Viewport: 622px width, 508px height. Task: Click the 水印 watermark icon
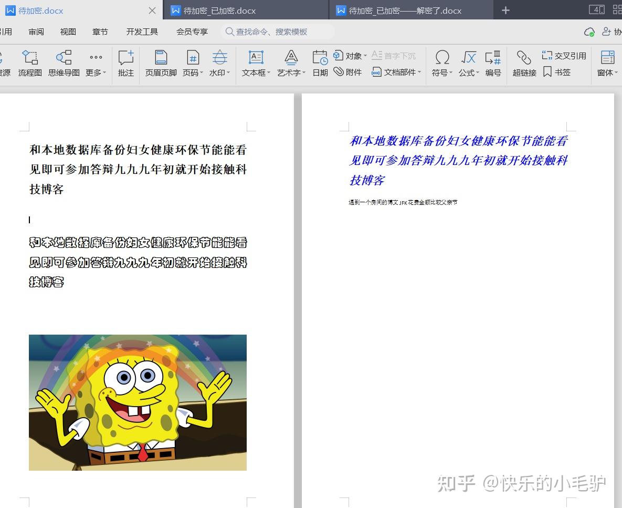[219, 58]
